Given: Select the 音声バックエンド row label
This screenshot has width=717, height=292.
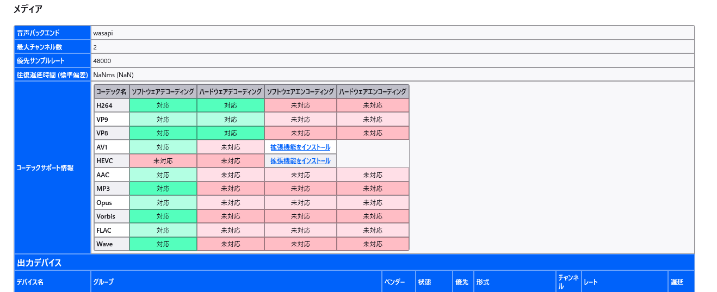Looking at the screenshot, I should [52, 33].
